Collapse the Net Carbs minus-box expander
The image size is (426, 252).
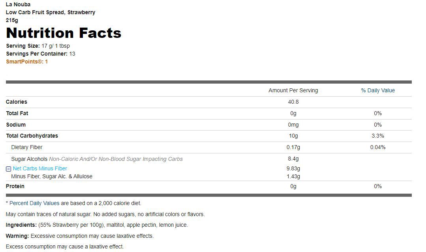coord(8,169)
